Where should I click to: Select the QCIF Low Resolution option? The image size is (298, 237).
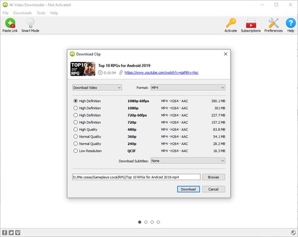[76, 151]
